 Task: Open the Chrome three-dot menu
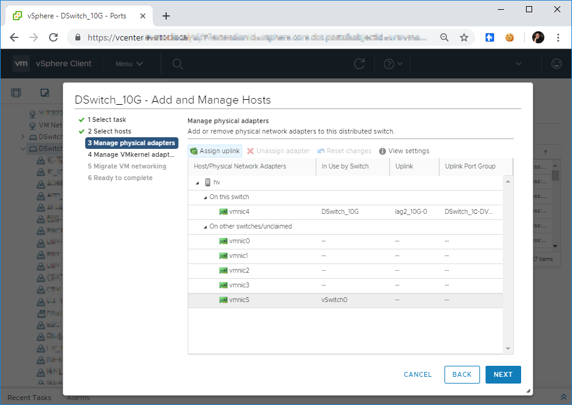click(558, 37)
